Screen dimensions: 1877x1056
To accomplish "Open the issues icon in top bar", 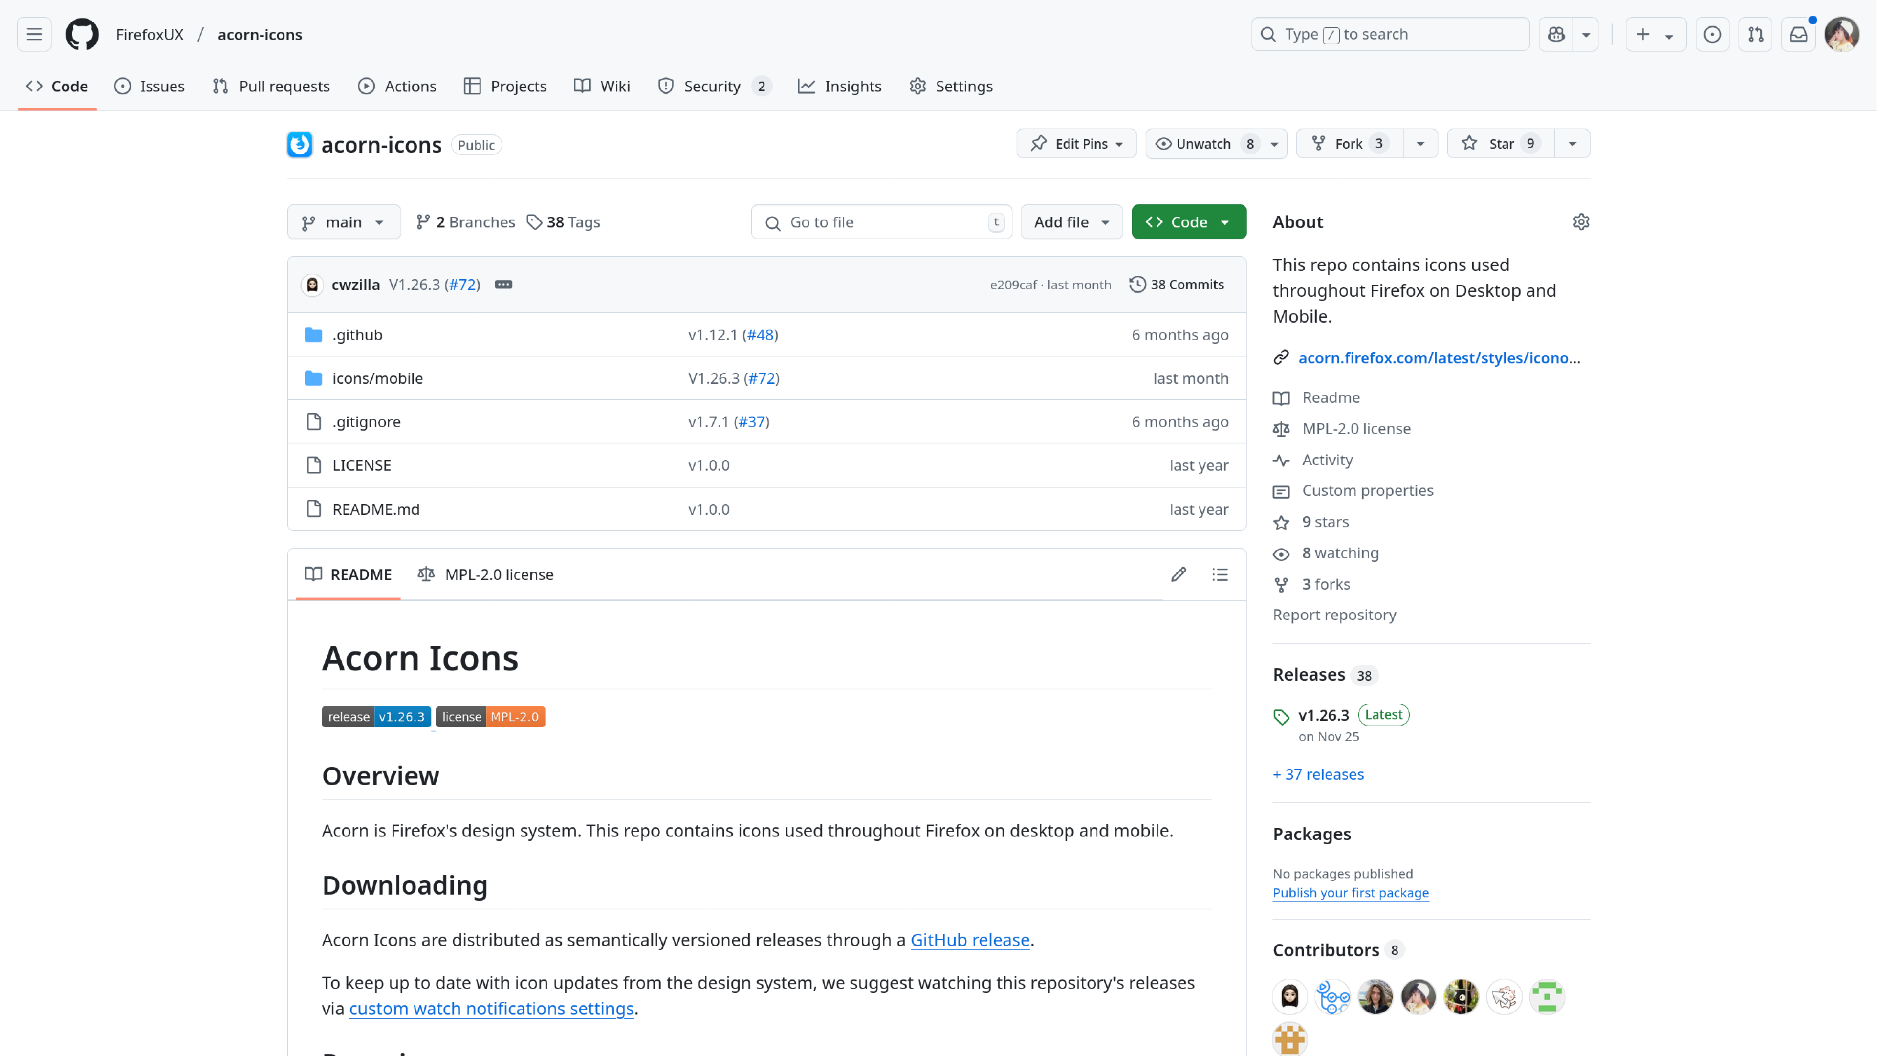I will (x=1712, y=34).
